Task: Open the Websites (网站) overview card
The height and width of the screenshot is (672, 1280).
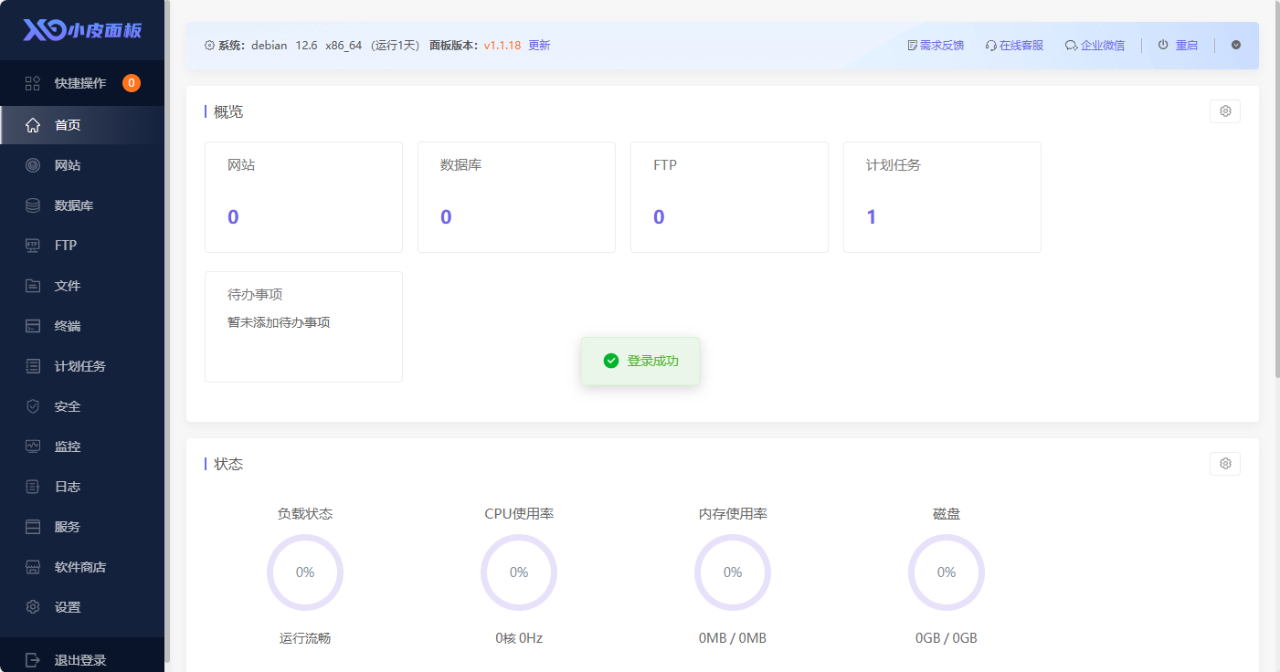Action: click(303, 196)
